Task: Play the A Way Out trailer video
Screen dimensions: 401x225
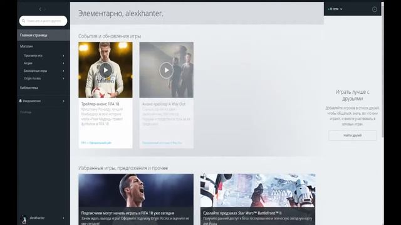Action: pos(166,70)
